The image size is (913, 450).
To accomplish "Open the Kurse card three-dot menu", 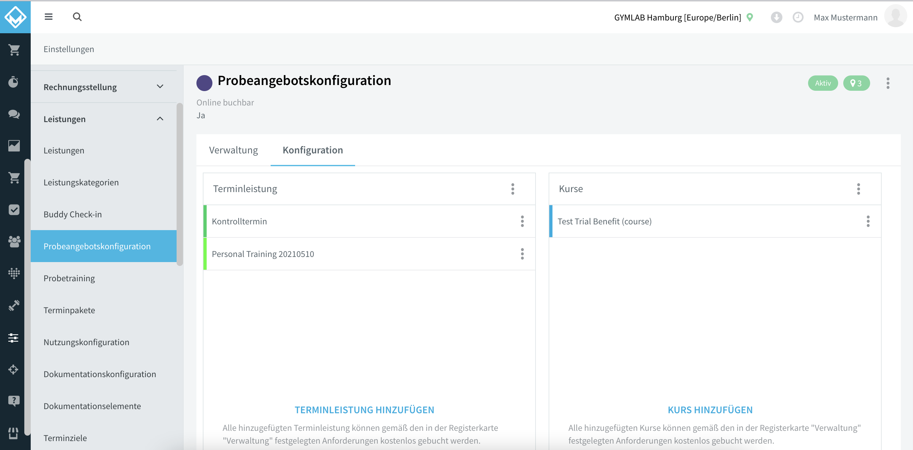I will (x=858, y=189).
